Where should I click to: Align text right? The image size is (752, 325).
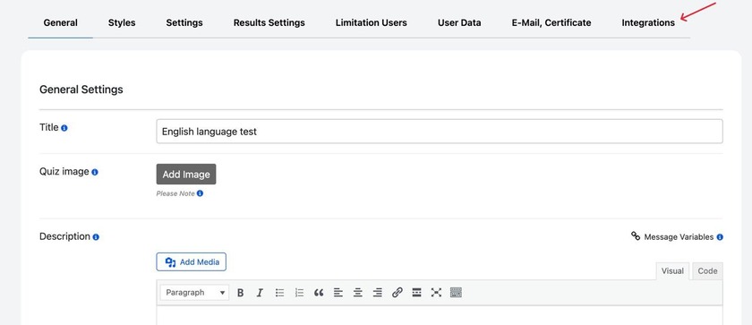pos(378,293)
